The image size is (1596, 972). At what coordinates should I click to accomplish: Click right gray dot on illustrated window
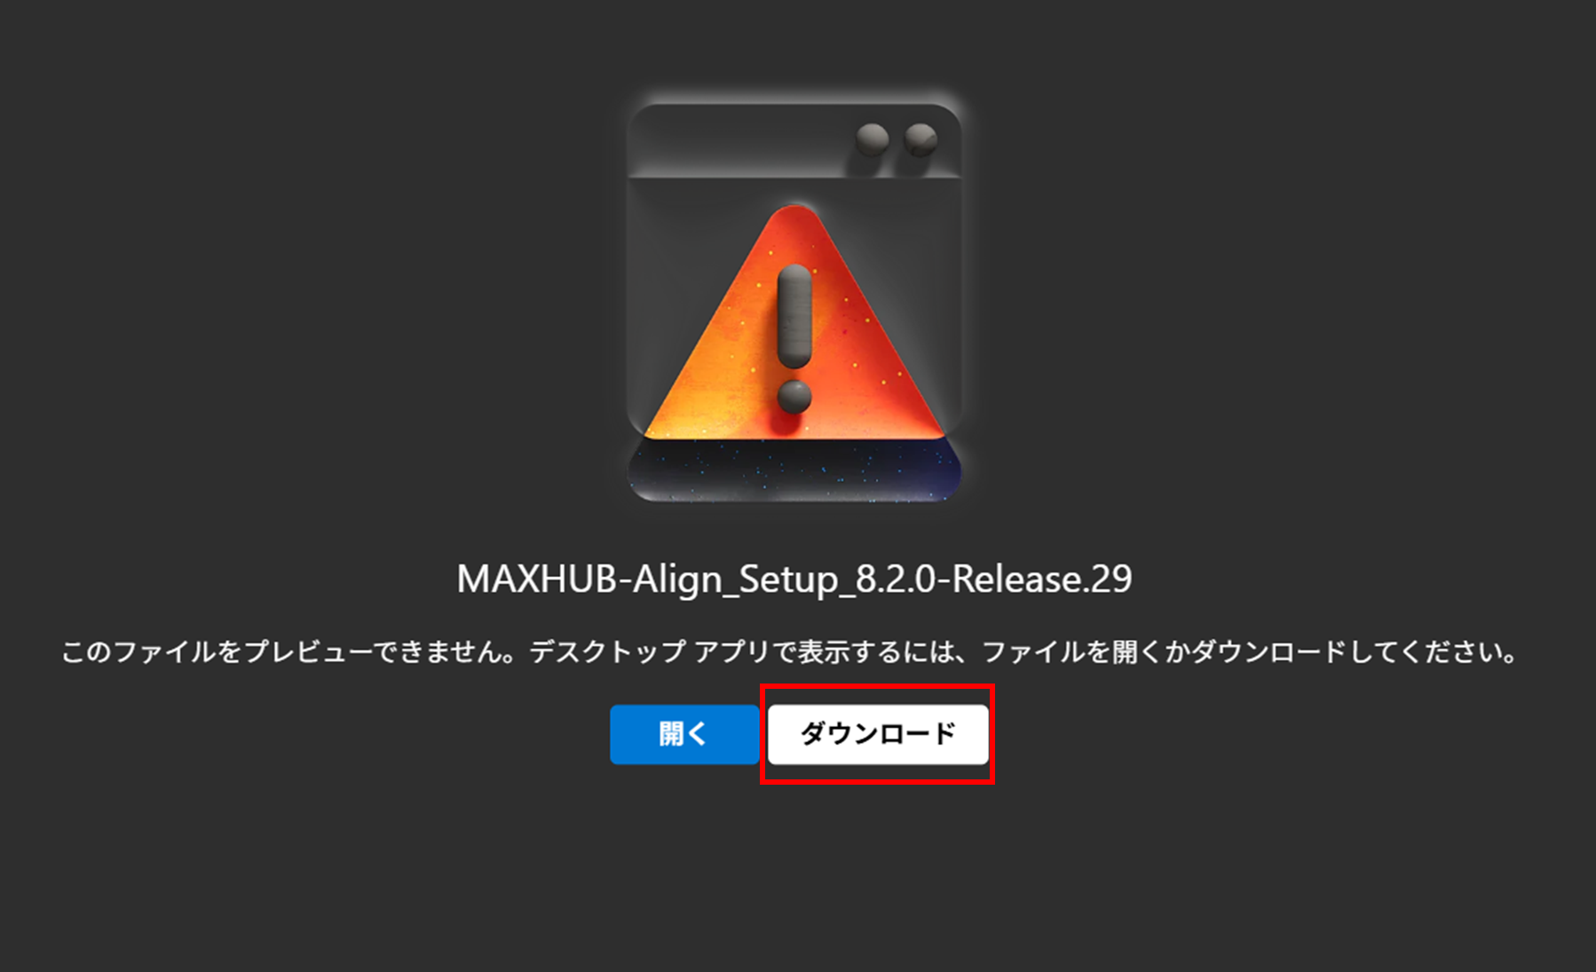click(x=920, y=138)
